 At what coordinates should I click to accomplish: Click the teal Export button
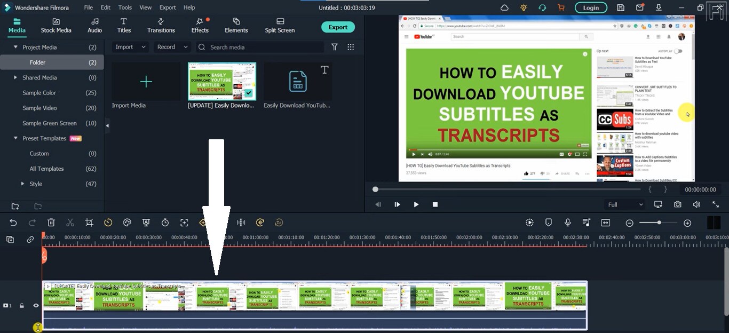click(338, 27)
